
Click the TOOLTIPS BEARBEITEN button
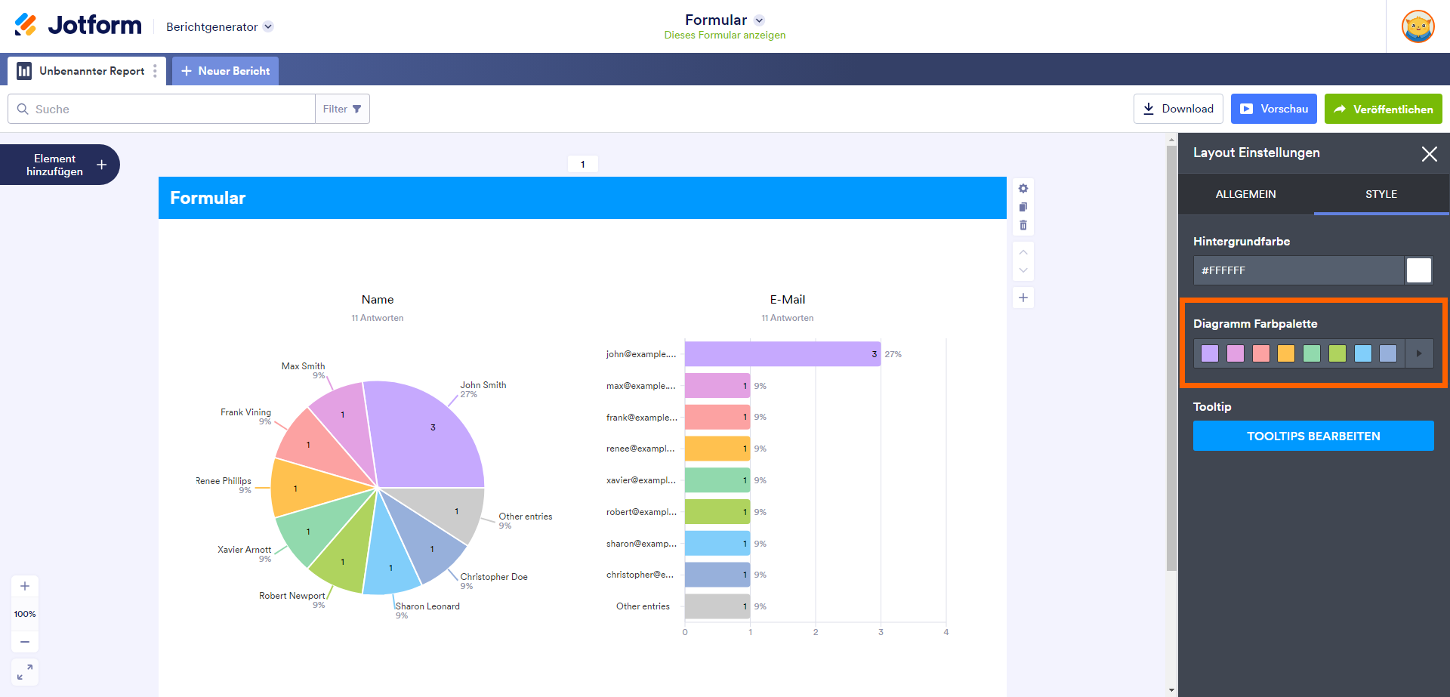pyautogui.click(x=1313, y=436)
